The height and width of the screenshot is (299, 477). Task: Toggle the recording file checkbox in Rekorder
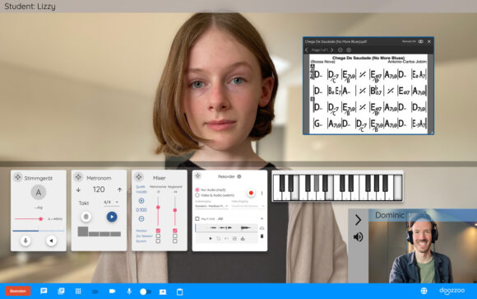coord(197,219)
